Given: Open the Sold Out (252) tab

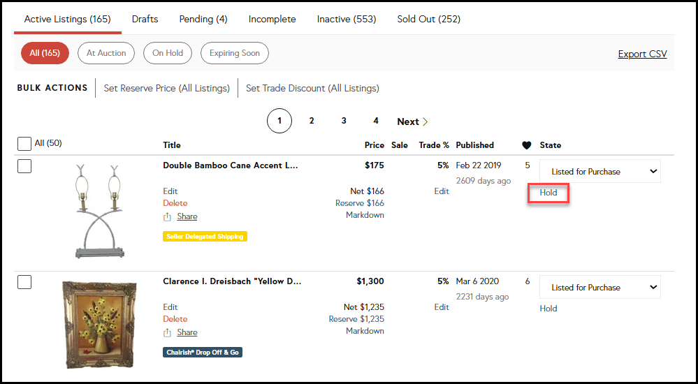Looking at the screenshot, I should pyautogui.click(x=429, y=19).
